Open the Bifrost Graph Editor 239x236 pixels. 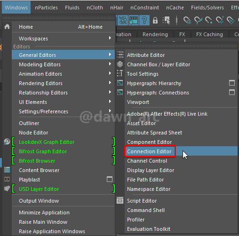[x=64, y=151]
